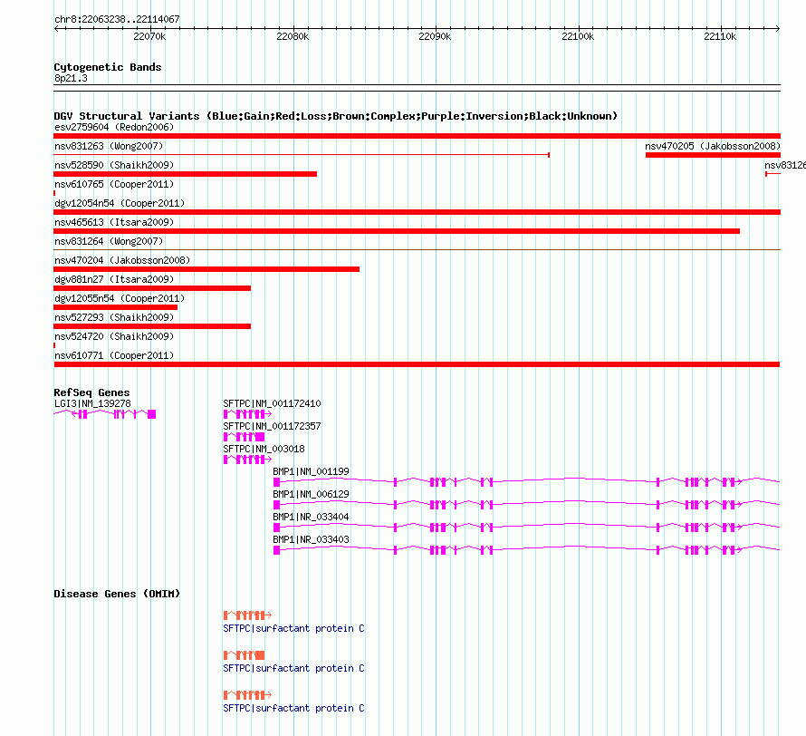Click the DGV Structural Variants track title

pyautogui.click(x=336, y=116)
